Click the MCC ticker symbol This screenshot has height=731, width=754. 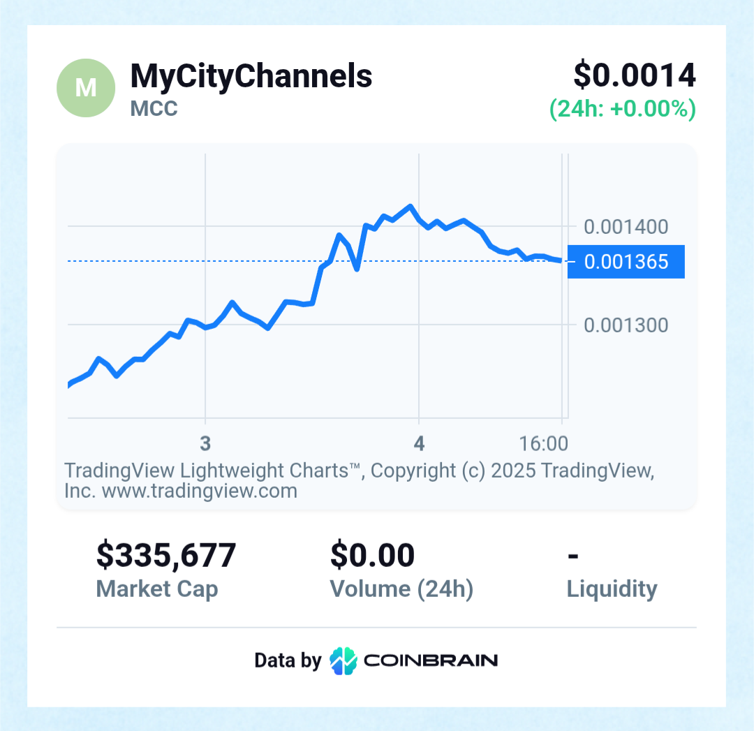(154, 109)
